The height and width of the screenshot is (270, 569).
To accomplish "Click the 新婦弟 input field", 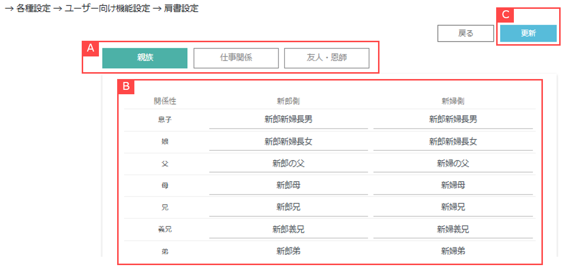I will (453, 251).
